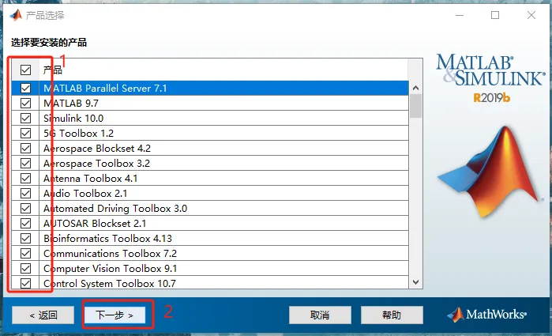Uncheck the Aerospace Toolbox 3.2 checkbox
The height and width of the screenshot is (336, 552).
(25, 163)
